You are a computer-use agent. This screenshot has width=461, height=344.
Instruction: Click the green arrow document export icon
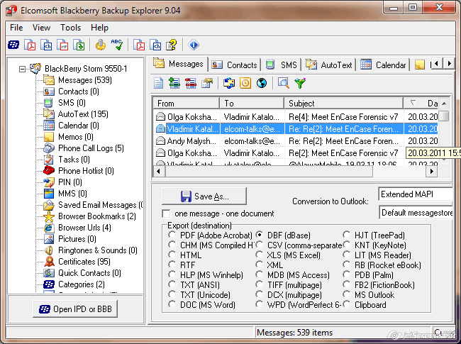[x=79, y=45]
